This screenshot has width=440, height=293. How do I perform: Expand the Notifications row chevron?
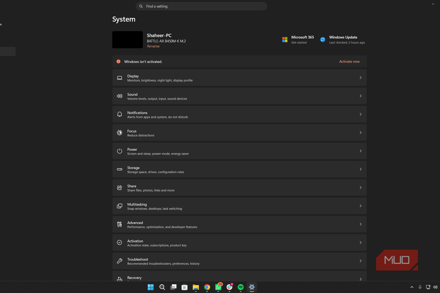point(360,114)
